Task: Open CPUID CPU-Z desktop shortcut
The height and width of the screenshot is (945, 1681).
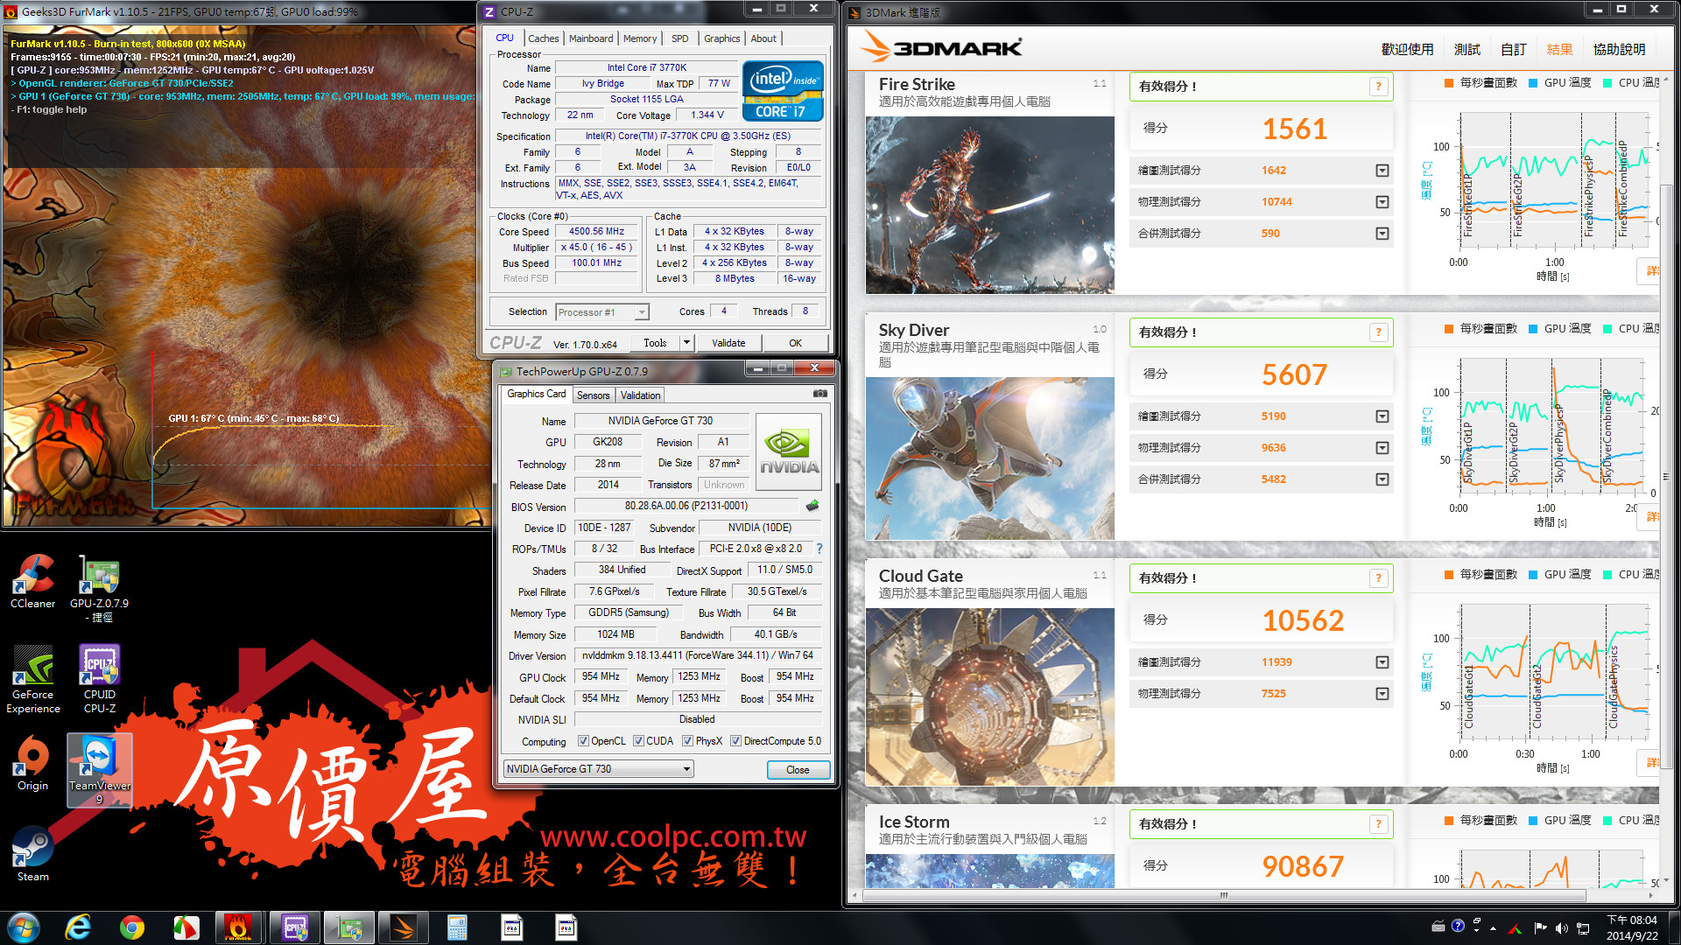Action: click(100, 679)
